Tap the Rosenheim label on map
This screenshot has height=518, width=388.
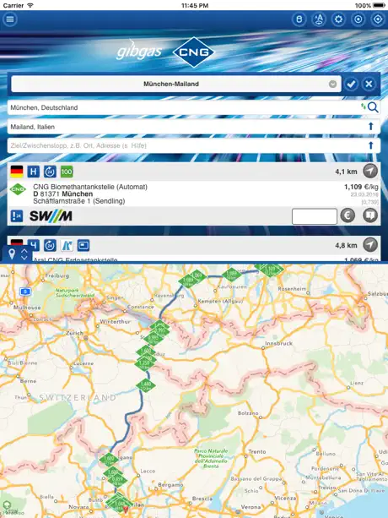click(x=292, y=288)
